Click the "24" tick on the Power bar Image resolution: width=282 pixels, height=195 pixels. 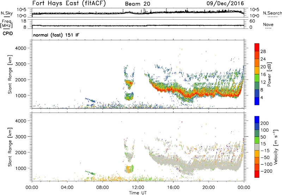(x=263, y=59)
